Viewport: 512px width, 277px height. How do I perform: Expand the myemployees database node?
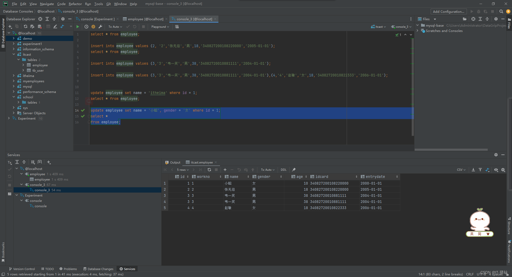(x=14, y=81)
